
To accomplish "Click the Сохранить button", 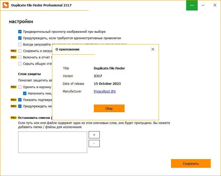I will [191, 163].
